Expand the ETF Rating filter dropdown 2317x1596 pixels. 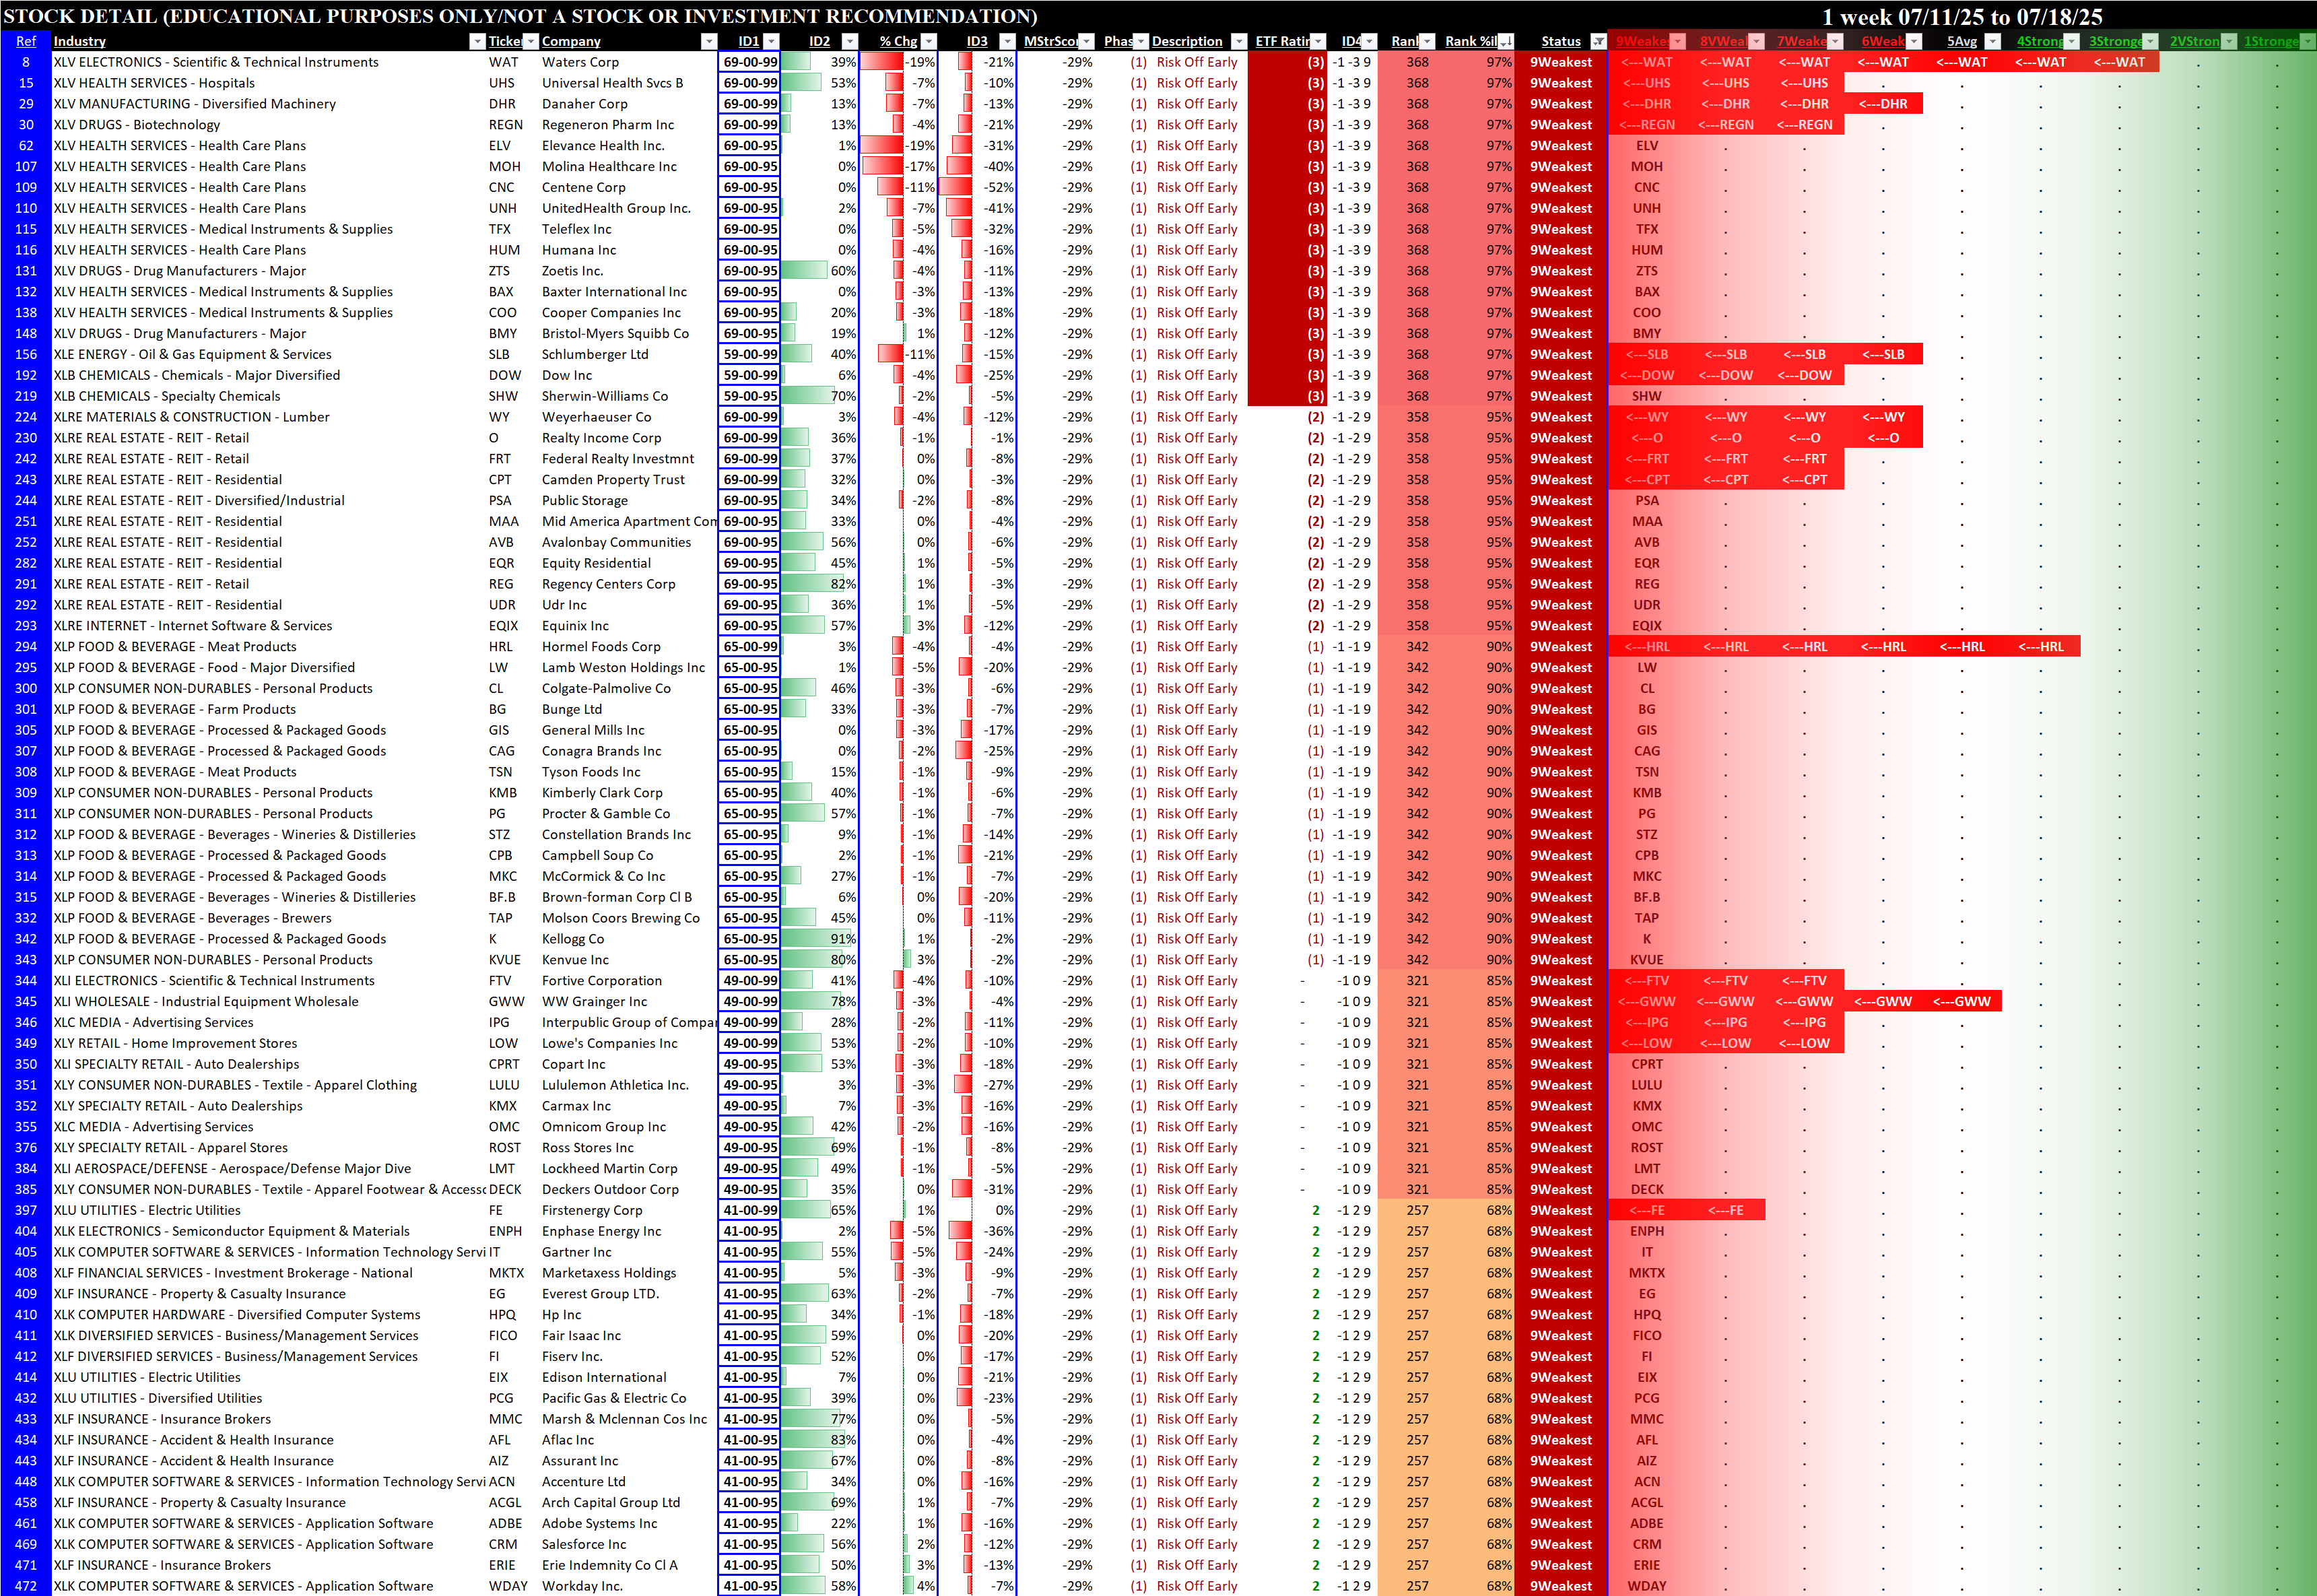[x=1318, y=41]
